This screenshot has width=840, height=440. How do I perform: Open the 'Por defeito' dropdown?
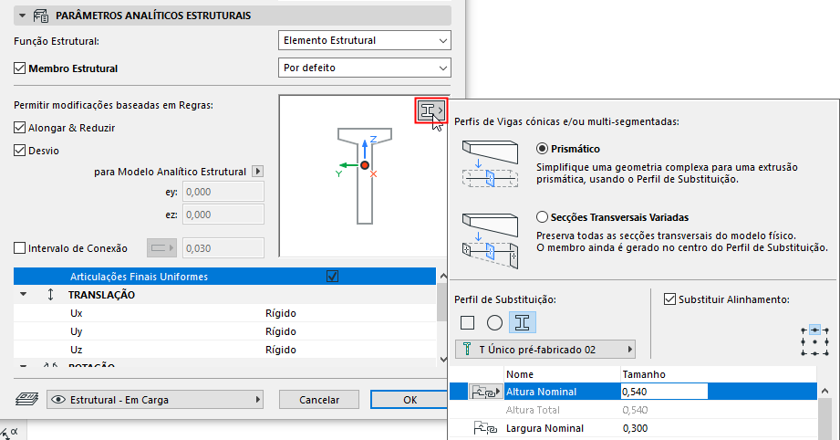click(364, 68)
